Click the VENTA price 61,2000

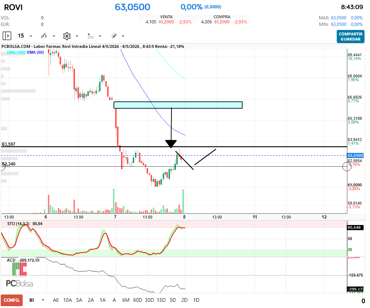coord(166,22)
